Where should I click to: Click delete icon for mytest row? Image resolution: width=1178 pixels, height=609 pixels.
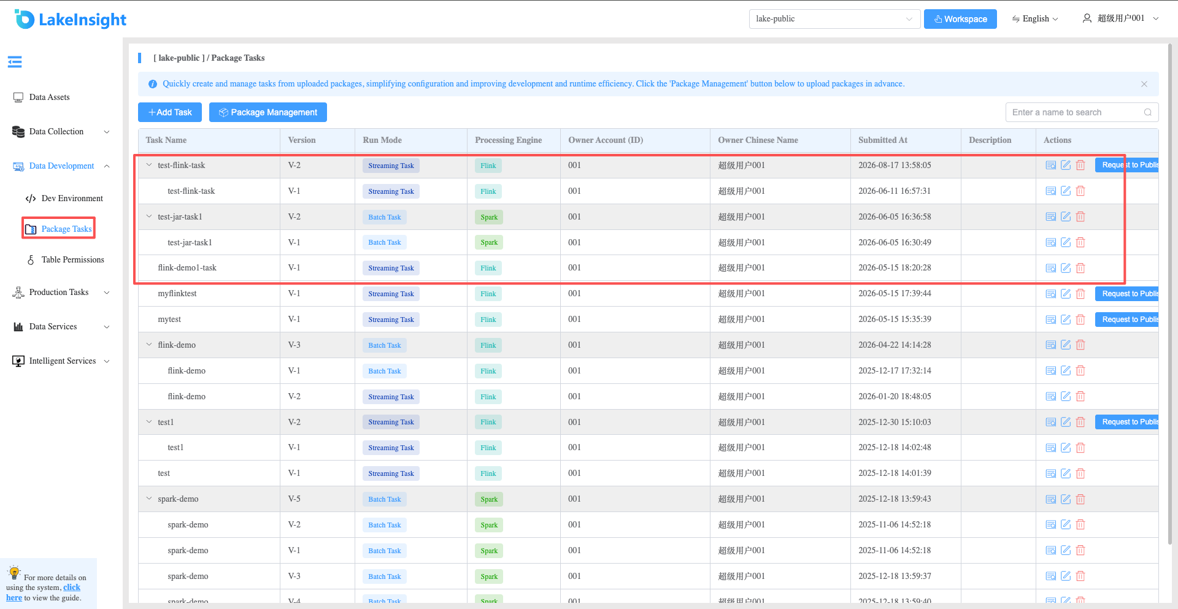(x=1080, y=320)
